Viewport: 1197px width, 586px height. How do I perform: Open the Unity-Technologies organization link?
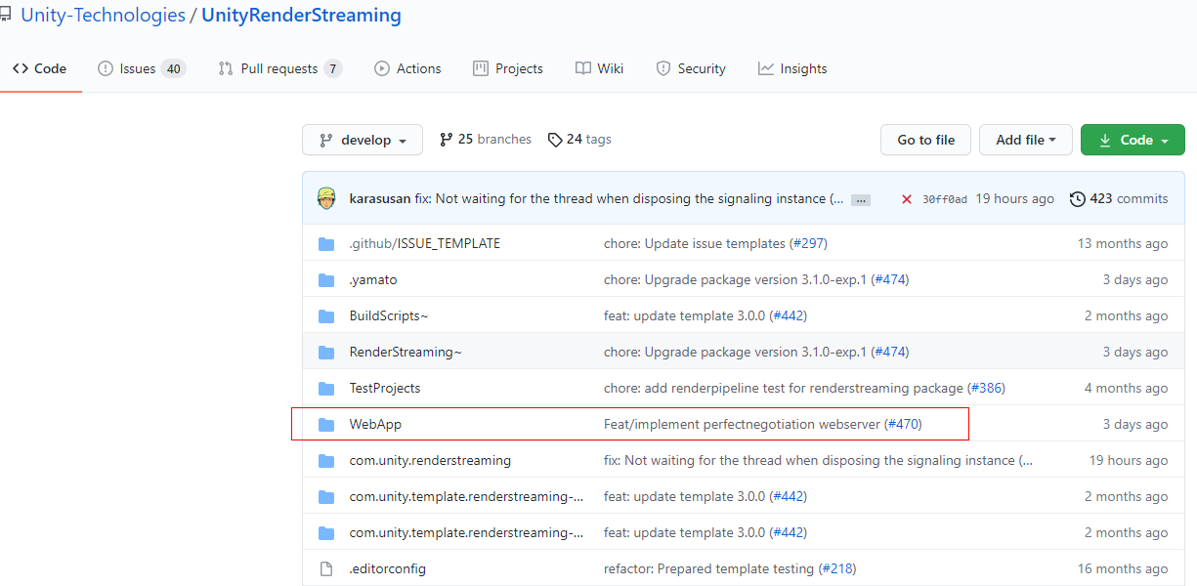coord(103,16)
